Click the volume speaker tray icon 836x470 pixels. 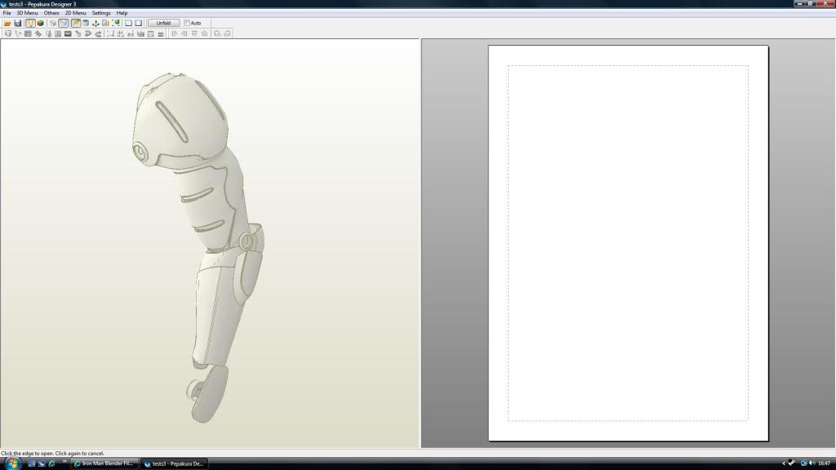812,463
